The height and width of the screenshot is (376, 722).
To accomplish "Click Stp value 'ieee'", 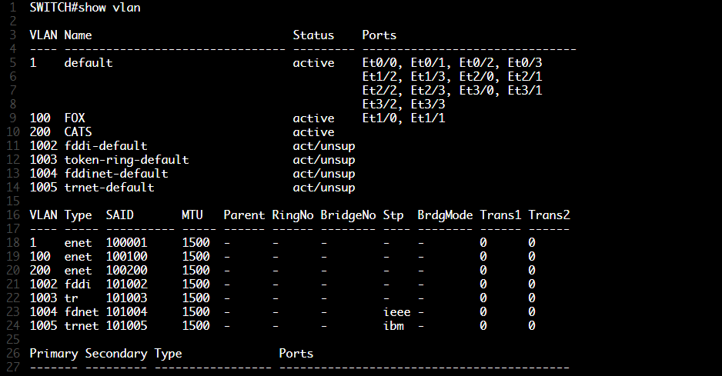I will point(396,311).
